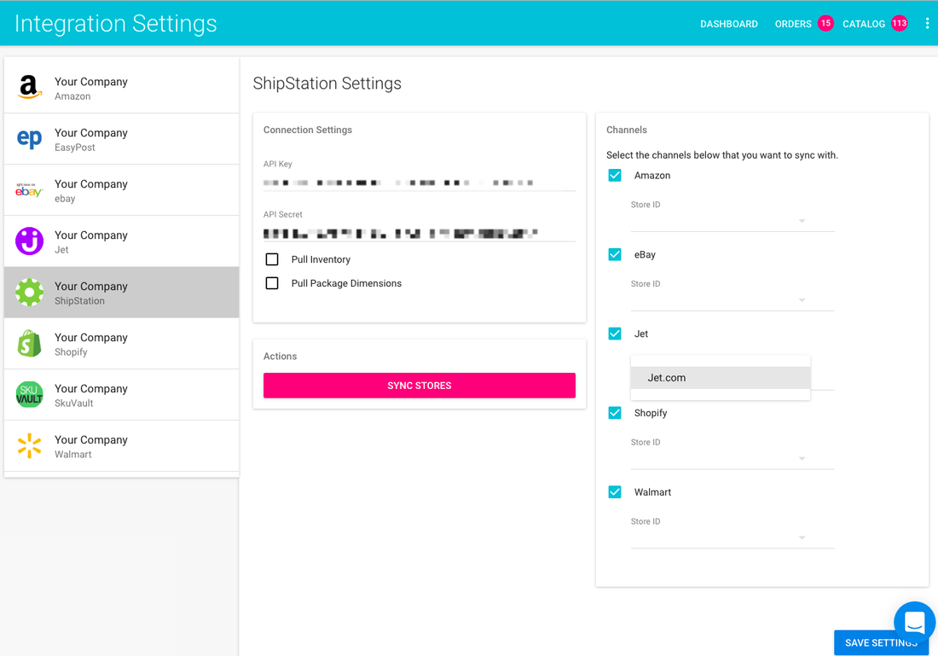The height and width of the screenshot is (656, 938).
Task: Click the Actions card title
Action: [280, 356]
